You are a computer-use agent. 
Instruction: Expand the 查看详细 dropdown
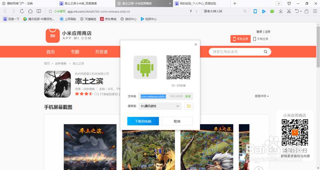[262, 96]
